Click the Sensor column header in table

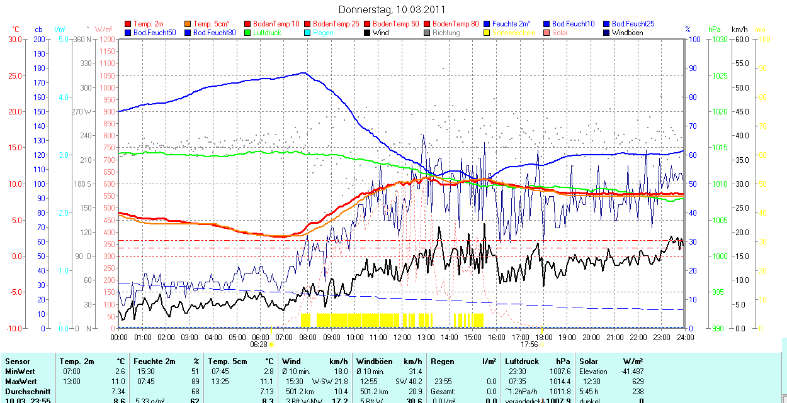coord(18,362)
